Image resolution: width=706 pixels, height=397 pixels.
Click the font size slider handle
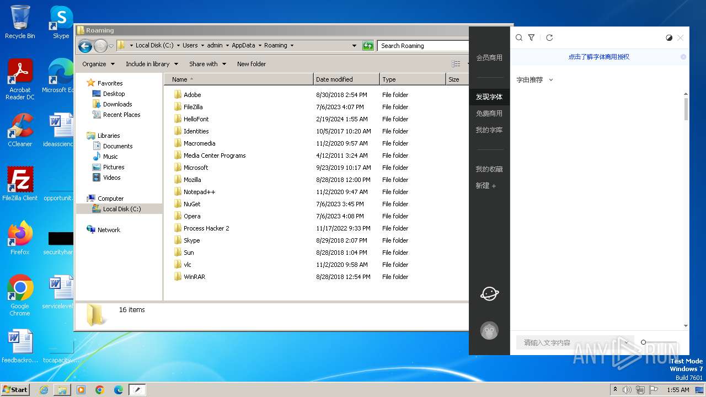pos(643,342)
